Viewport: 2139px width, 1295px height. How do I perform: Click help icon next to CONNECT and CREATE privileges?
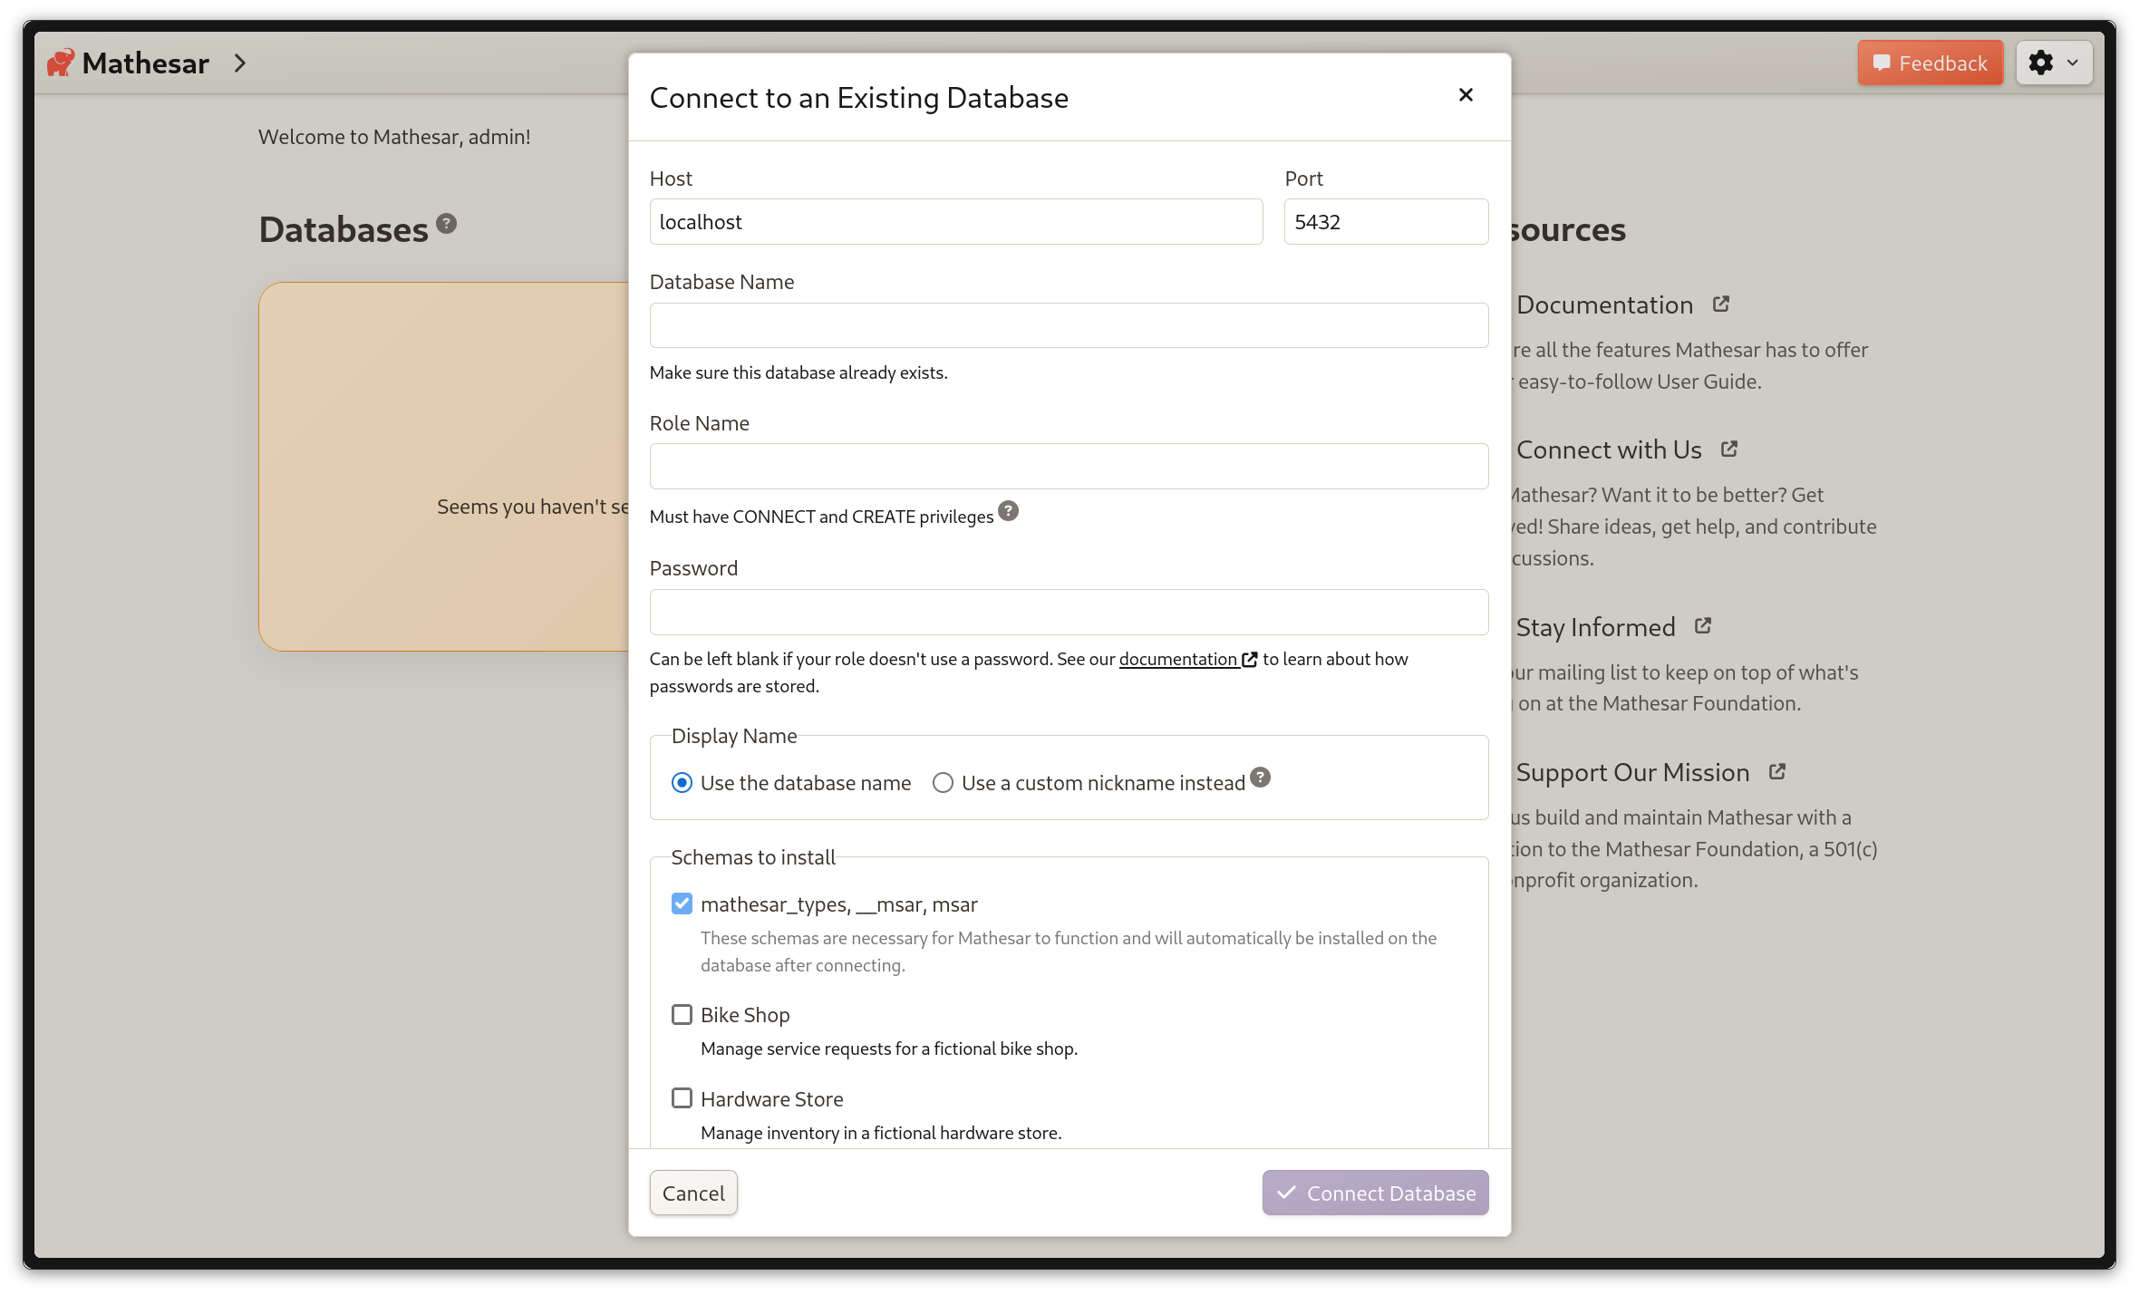coord(1008,512)
